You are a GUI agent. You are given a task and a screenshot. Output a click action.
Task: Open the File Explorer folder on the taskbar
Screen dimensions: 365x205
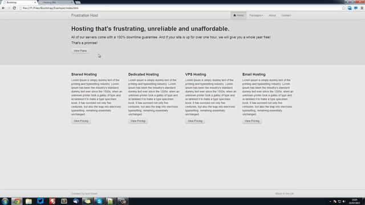coord(29,201)
